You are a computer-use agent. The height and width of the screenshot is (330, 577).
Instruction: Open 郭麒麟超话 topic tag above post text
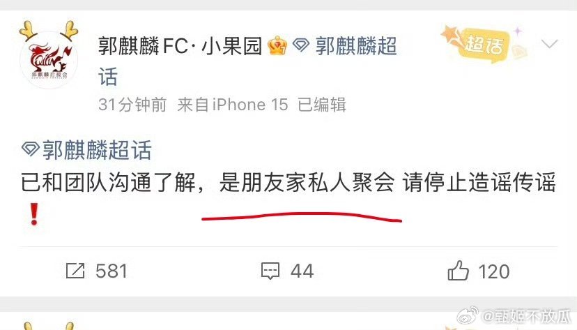tap(97, 149)
